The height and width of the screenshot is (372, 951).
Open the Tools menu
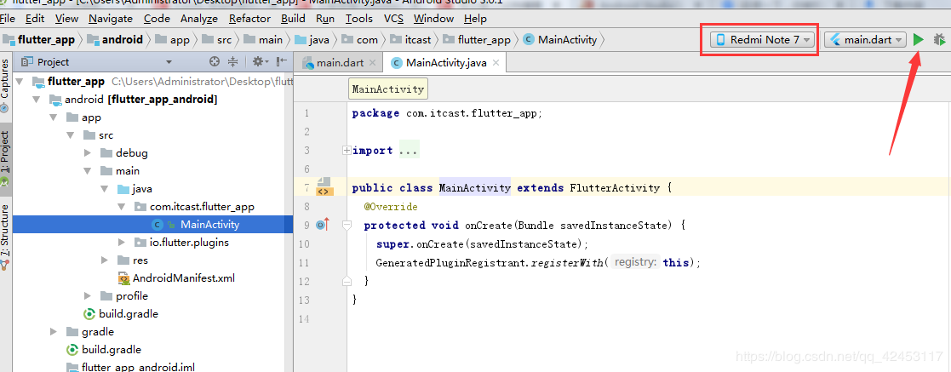(x=359, y=19)
